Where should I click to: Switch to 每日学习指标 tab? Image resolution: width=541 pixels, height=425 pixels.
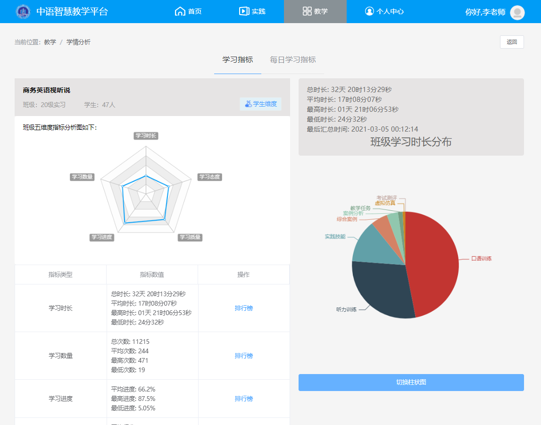292,60
